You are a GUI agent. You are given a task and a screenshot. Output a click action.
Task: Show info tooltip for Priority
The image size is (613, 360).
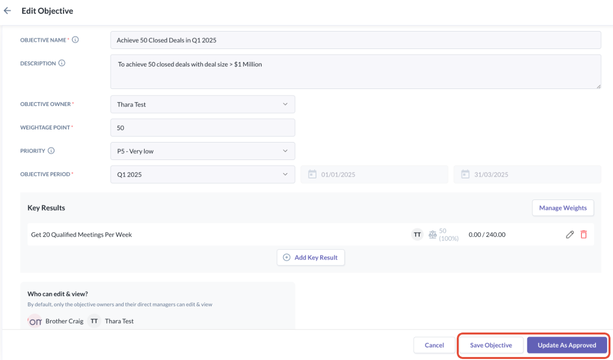pyautogui.click(x=51, y=150)
